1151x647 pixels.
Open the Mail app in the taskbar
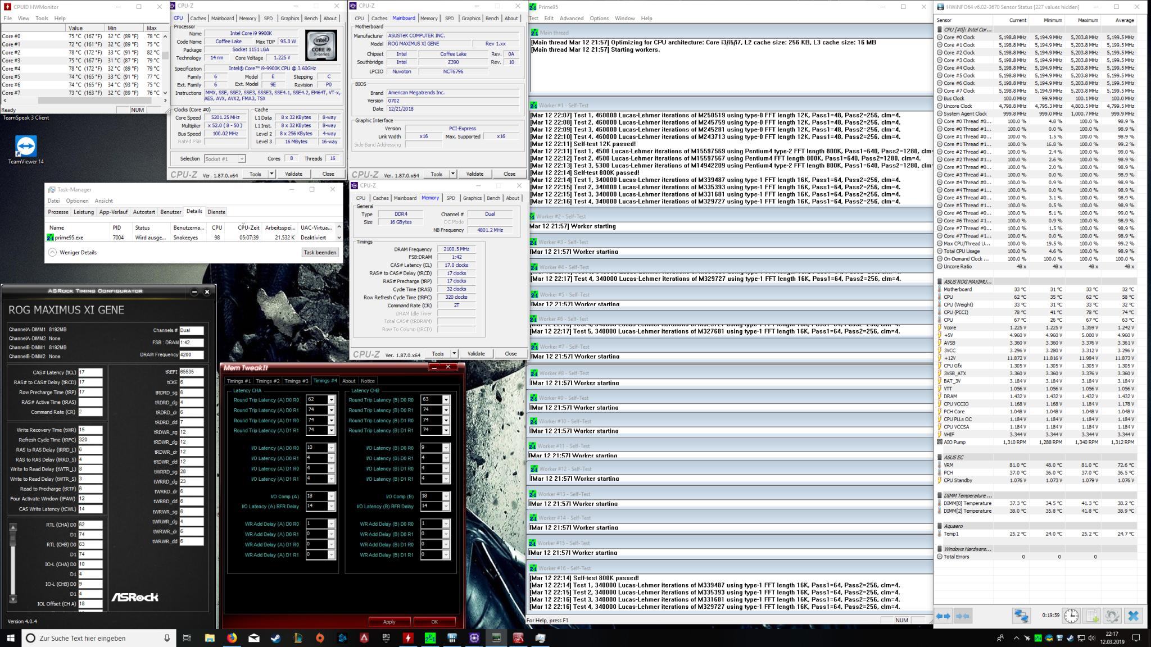(254, 638)
